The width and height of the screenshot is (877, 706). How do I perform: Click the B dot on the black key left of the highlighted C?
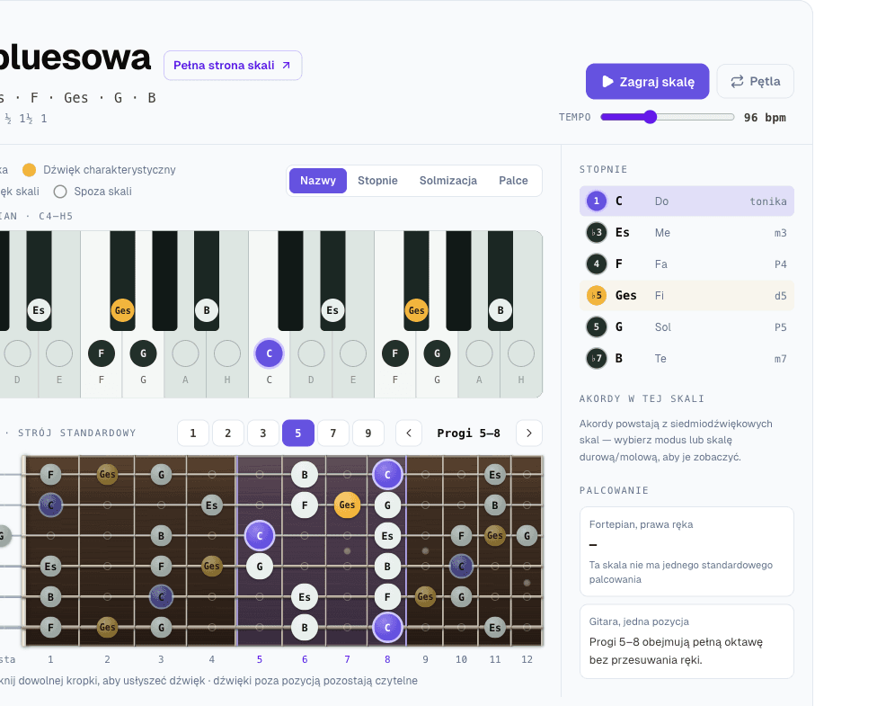tap(207, 310)
